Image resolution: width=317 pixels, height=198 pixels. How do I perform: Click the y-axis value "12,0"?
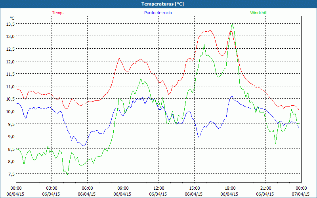pos(10,61)
